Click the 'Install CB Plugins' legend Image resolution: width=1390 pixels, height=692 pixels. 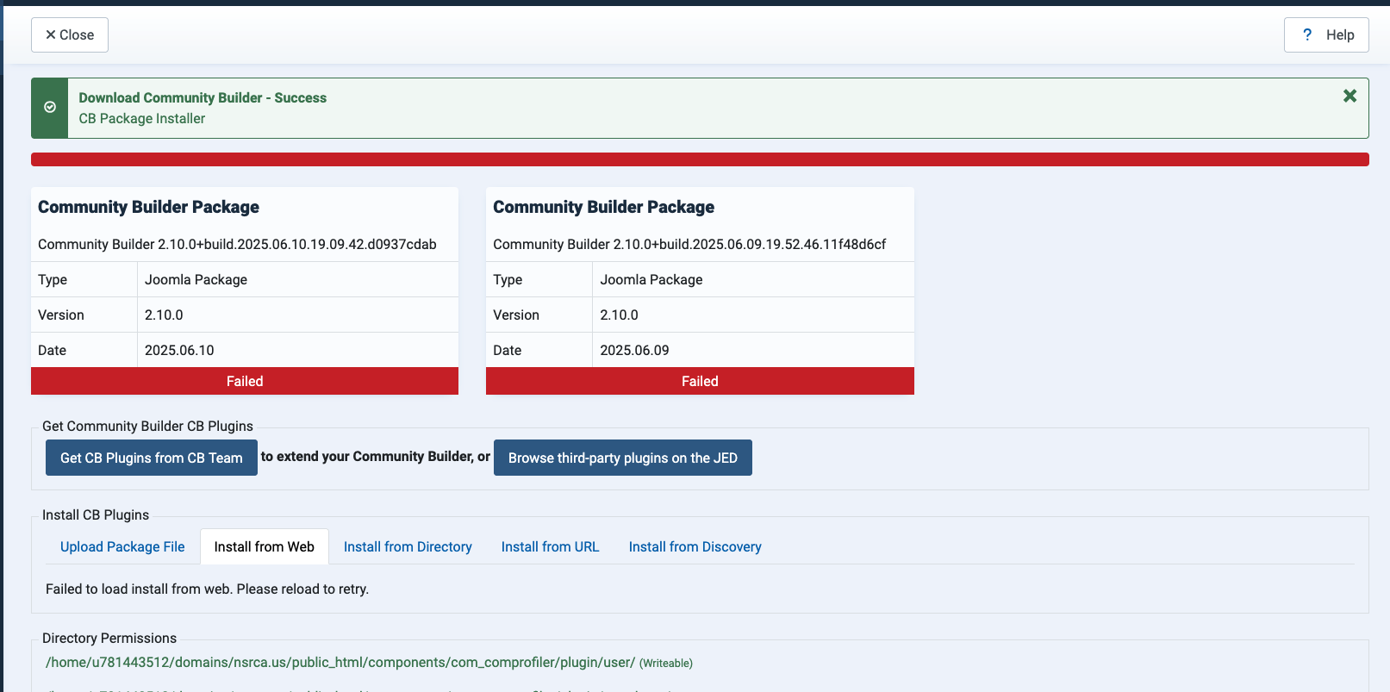96,515
